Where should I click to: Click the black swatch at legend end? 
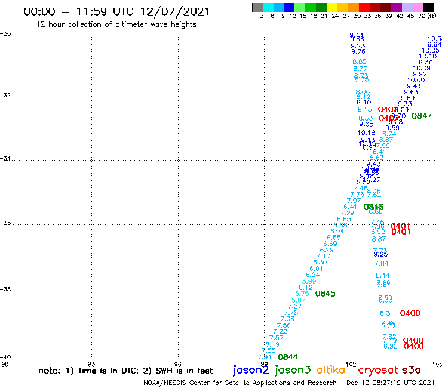click(429, 7)
